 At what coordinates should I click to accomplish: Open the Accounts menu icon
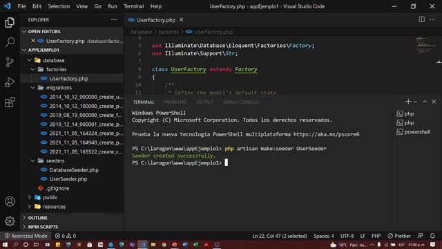click(x=10, y=201)
